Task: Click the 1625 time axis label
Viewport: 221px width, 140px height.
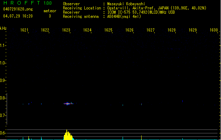Action: tap(108, 30)
